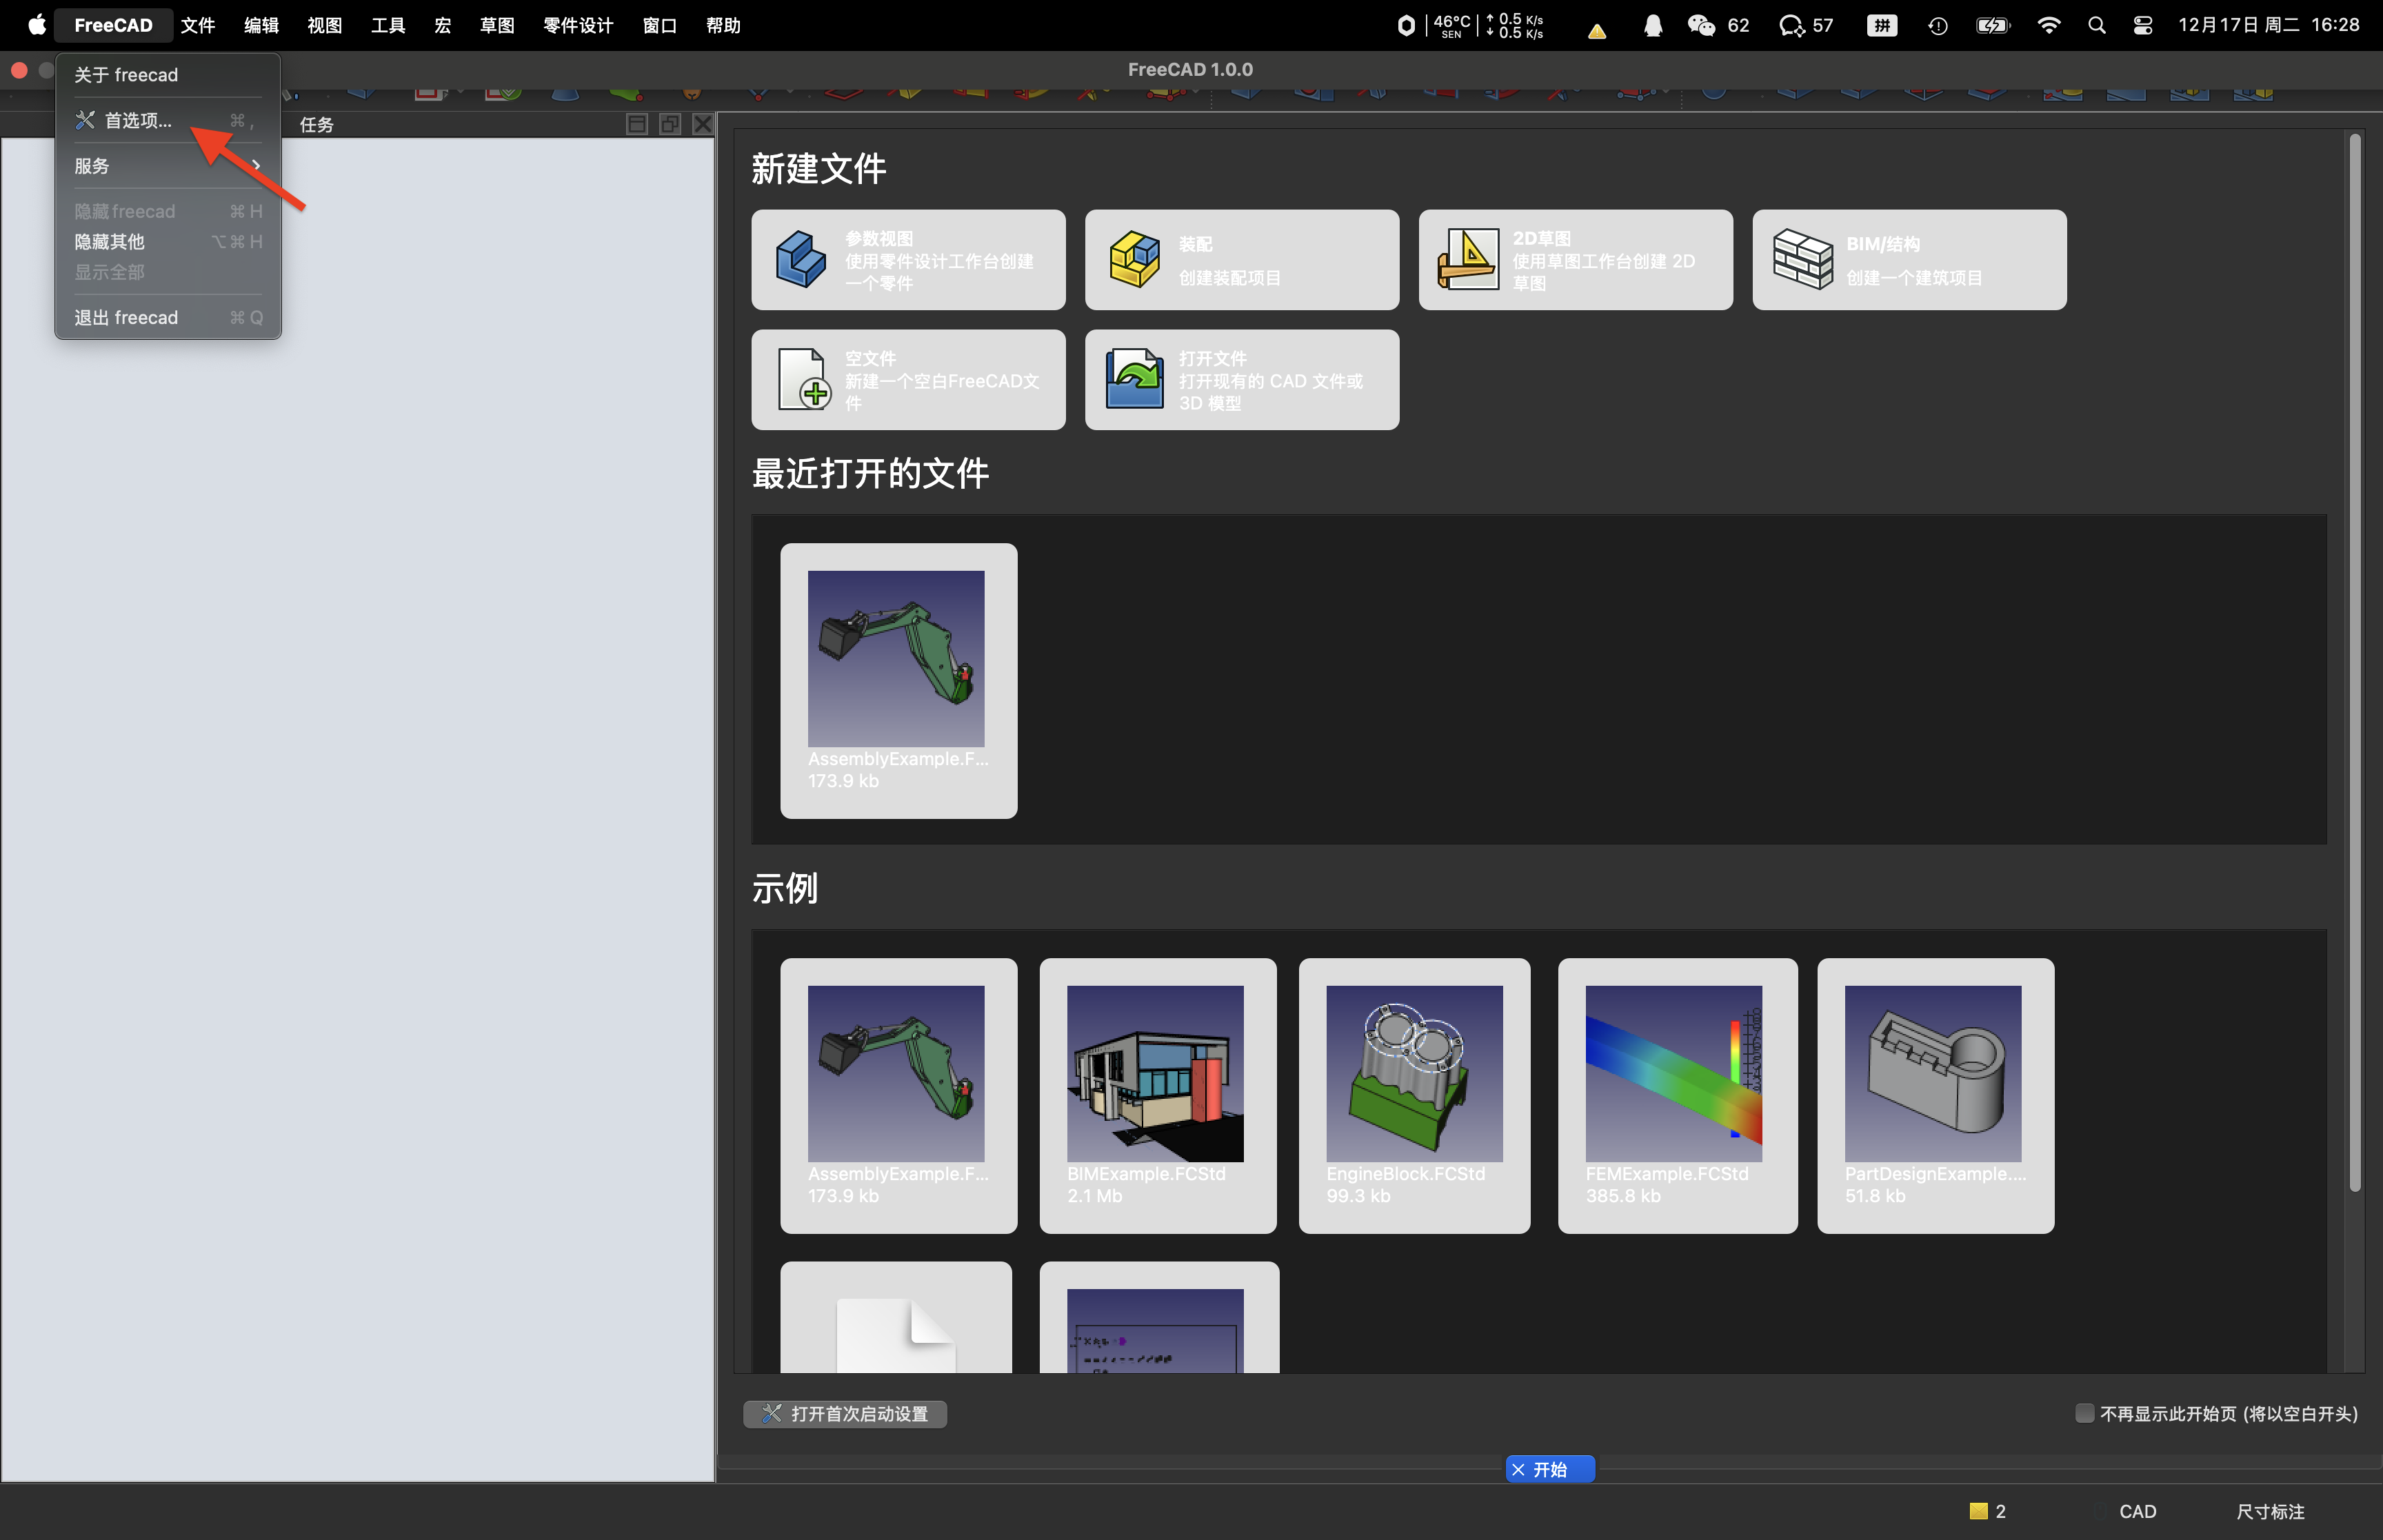Create a parametric part (参数视图) card

click(908, 260)
